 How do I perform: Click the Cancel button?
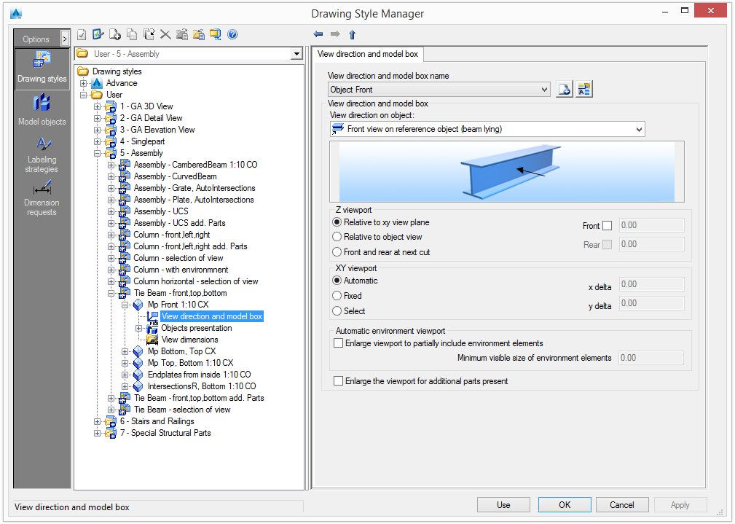coord(622,505)
